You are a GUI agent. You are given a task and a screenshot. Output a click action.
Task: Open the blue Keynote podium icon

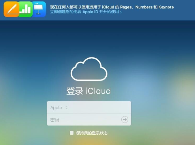(x=39, y=9)
